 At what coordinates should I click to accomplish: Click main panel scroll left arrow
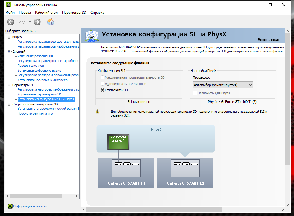click(84, 209)
